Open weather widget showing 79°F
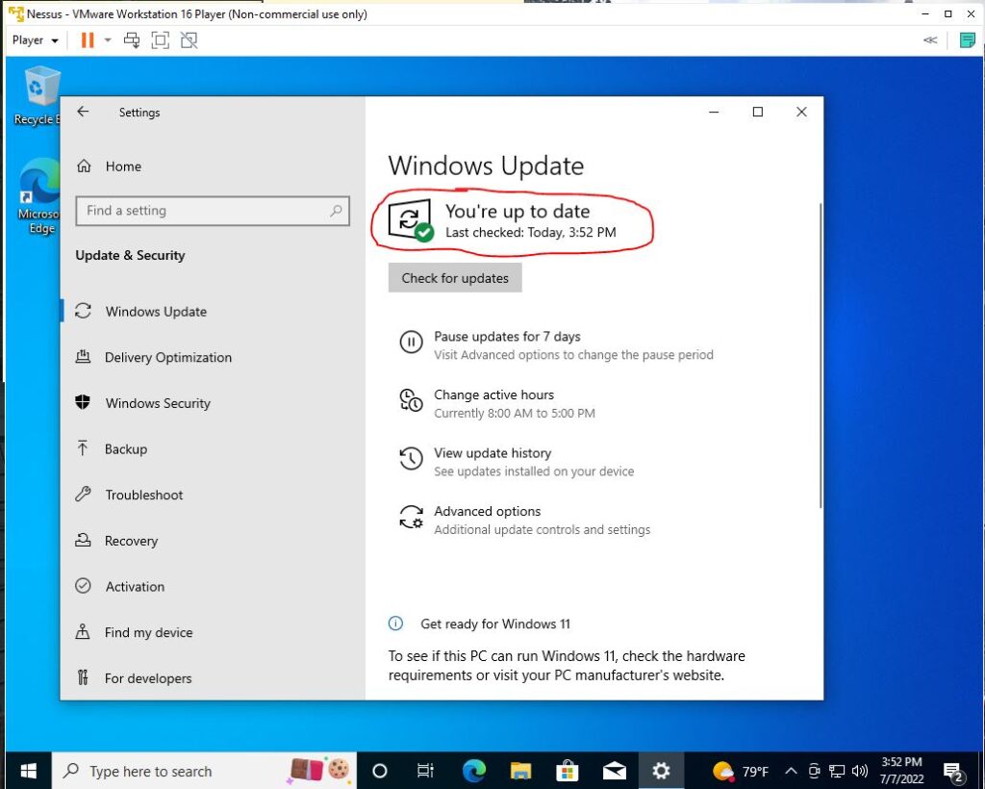The width and height of the screenshot is (985, 789). (x=741, y=771)
